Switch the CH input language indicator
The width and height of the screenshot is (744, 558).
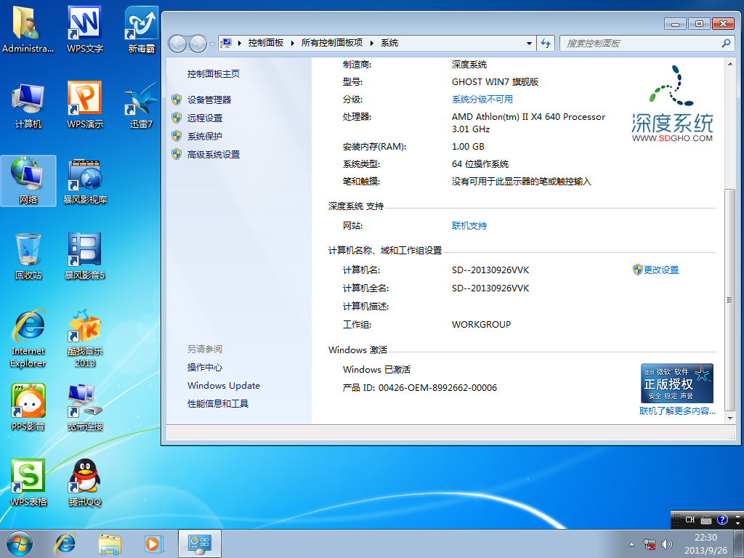pos(690,519)
